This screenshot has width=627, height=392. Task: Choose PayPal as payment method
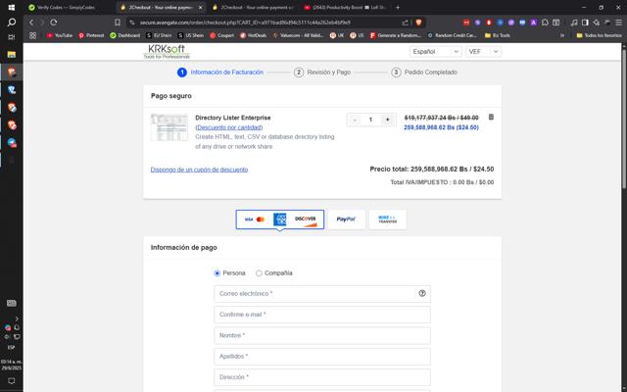point(346,220)
